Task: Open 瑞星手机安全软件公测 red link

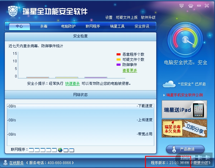Action: (x=184, y=95)
